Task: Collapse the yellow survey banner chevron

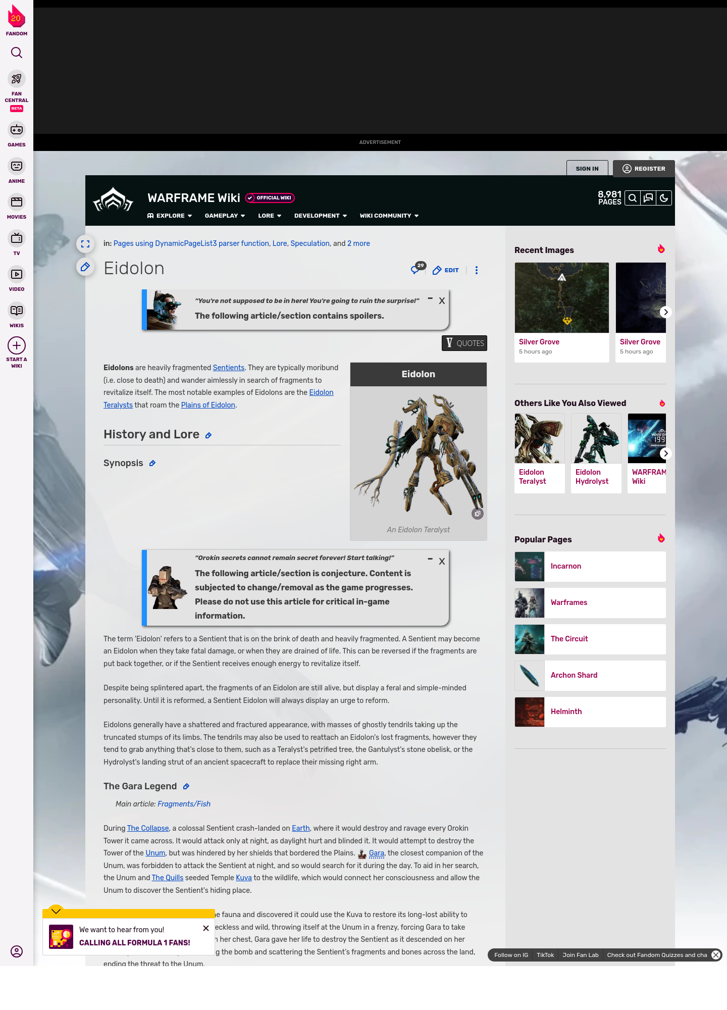Action: pos(56,911)
